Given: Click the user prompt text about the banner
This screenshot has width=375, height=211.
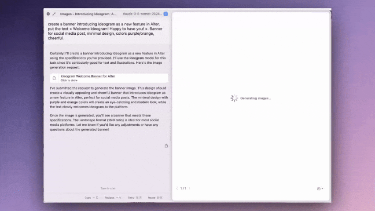Looking at the screenshot, I should [105, 31].
